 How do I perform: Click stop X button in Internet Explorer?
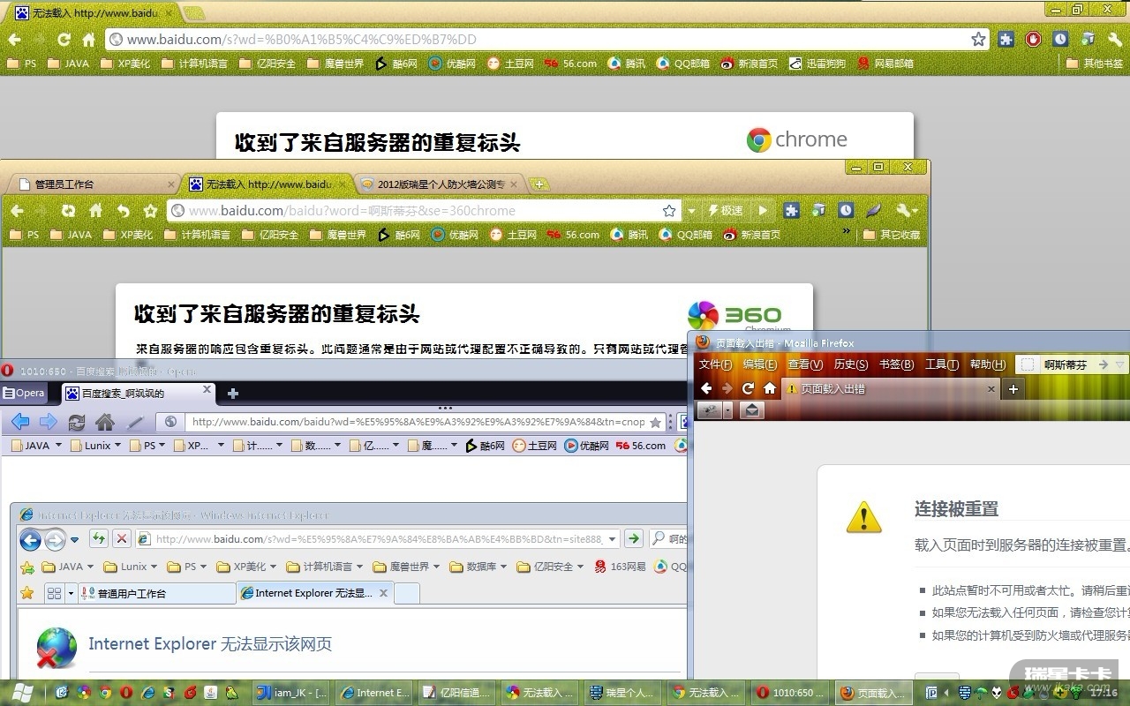coord(122,539)
